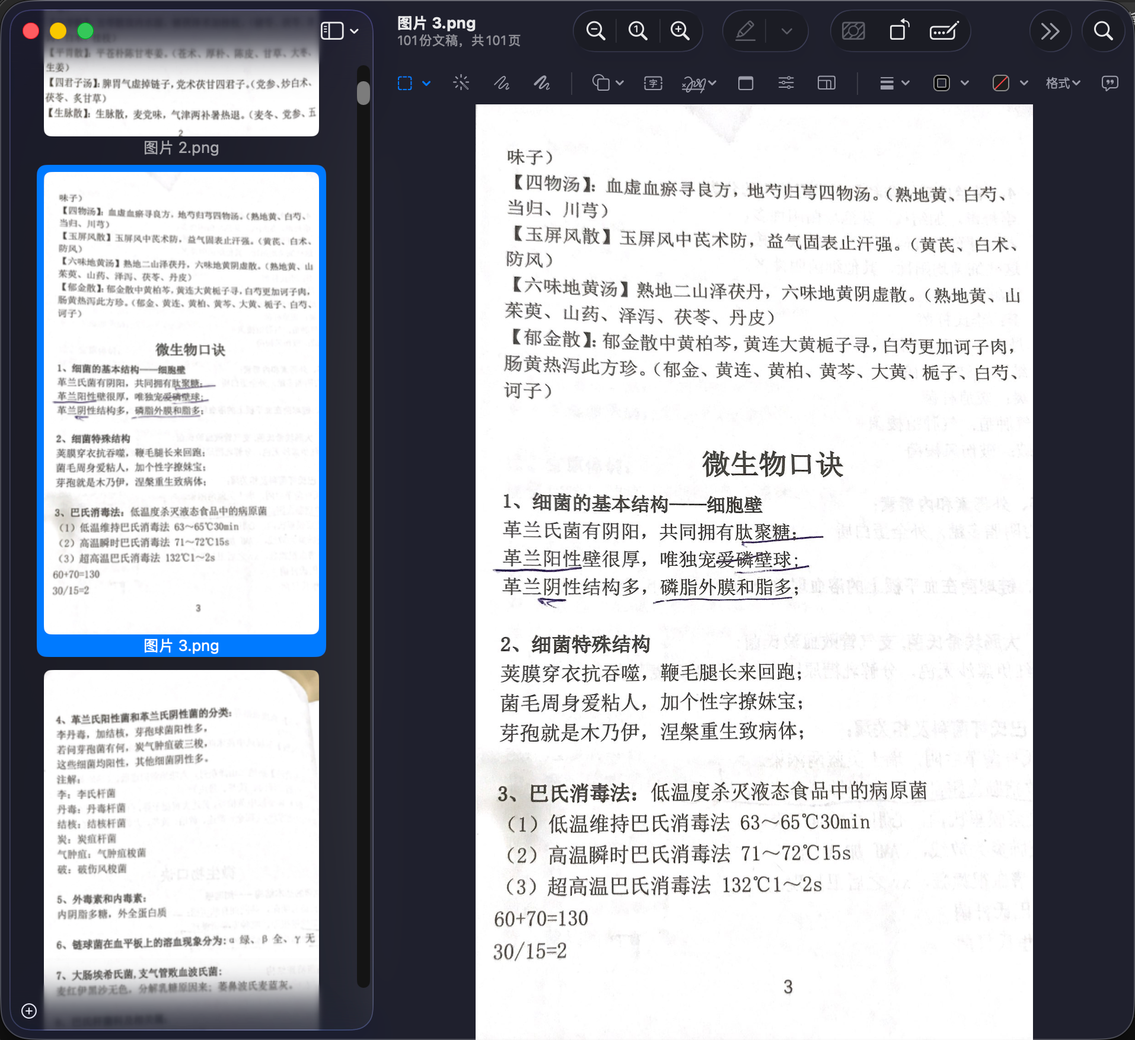Viewport: 1135px width, 1040px height.
Task: Activate the Redact tool
Action: pos(943,31)
